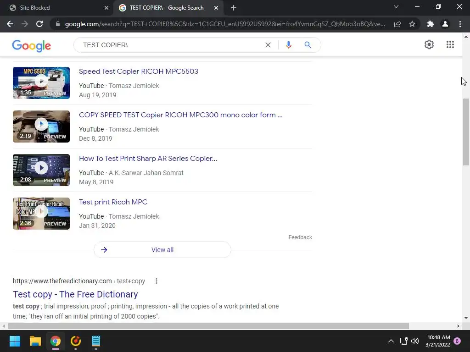Show hidden system tray icons
Screen dimensions: 470x352
[391, 341]
